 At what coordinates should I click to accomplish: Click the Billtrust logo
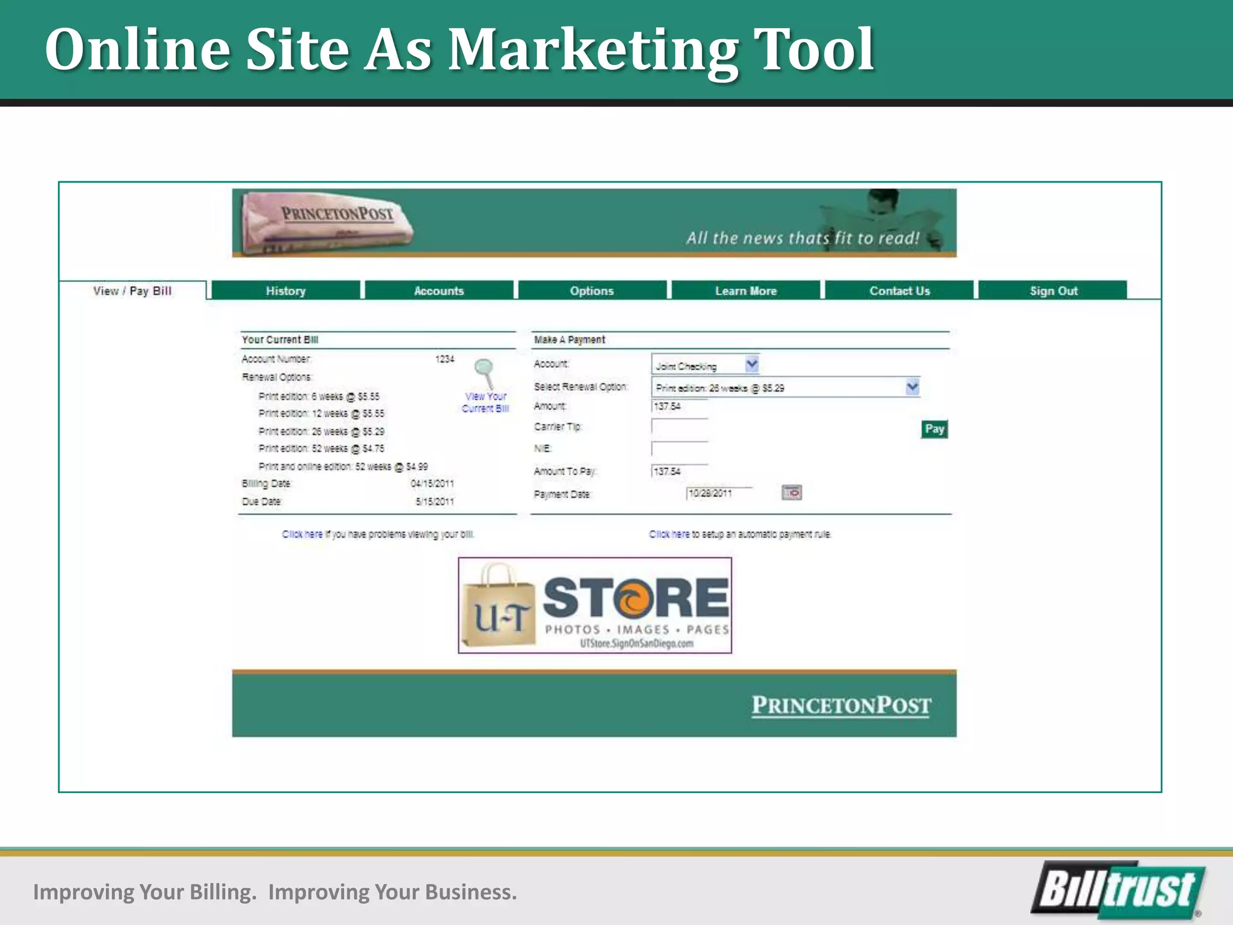(x=1119, y=890)
